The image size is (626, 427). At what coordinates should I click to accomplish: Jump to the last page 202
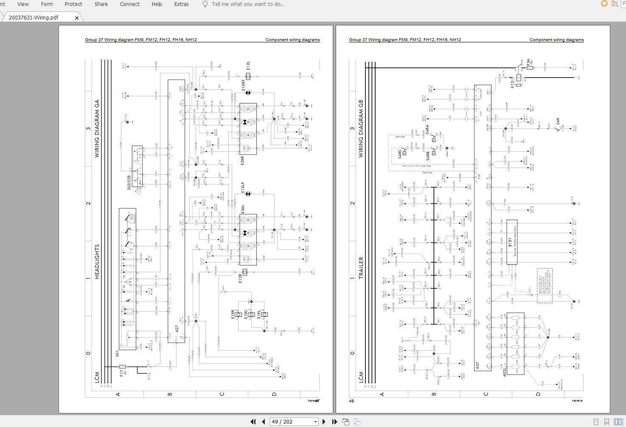click(x=334, y=422)
